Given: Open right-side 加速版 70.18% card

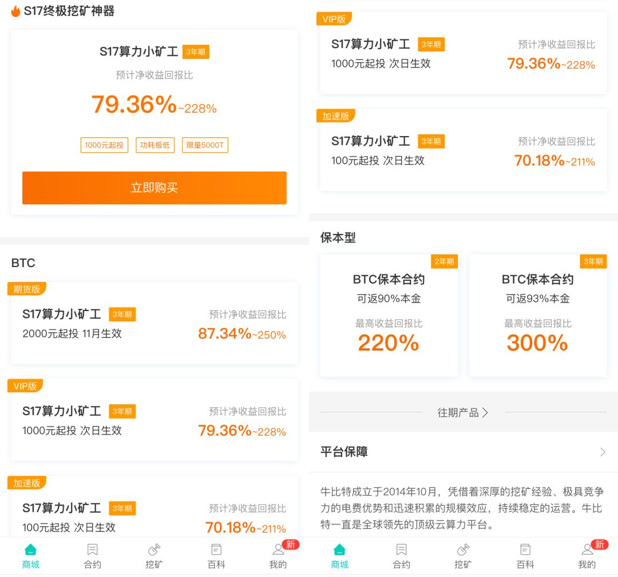Looking at the screenshot, I should (x=463, y=150).
